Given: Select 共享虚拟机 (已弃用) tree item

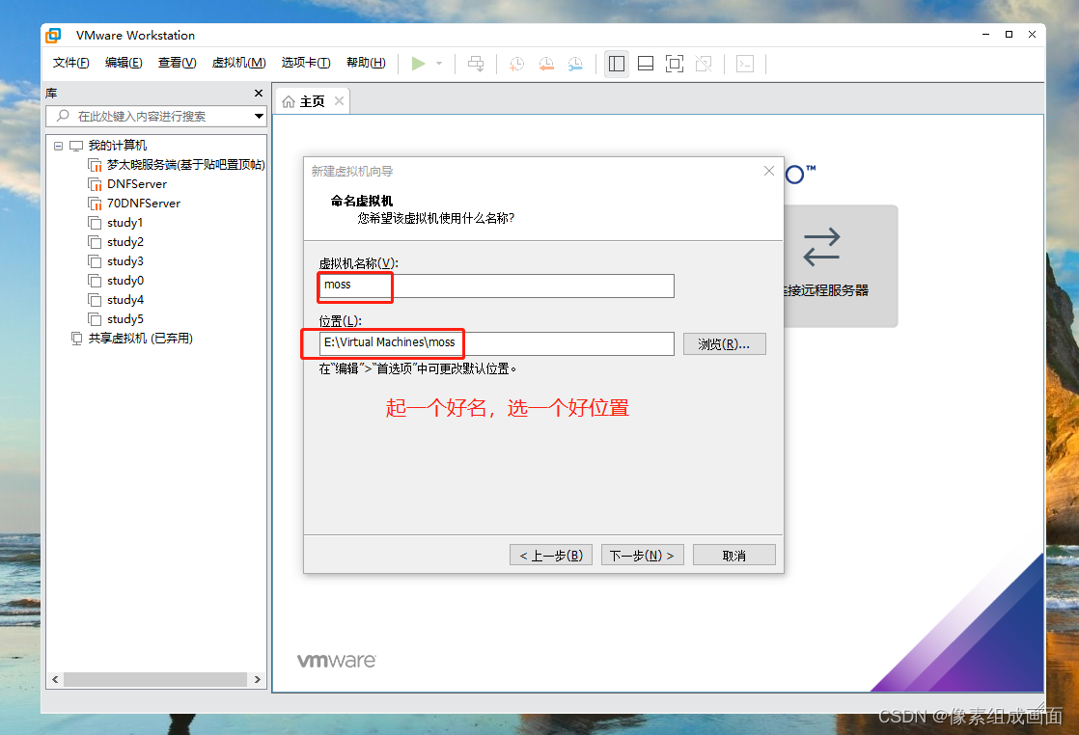Looking at the screenshot, I should coord(140,339).
